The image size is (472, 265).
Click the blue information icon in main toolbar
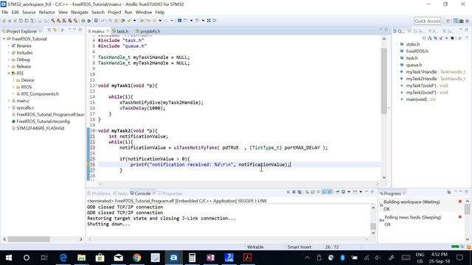point(179,21)
